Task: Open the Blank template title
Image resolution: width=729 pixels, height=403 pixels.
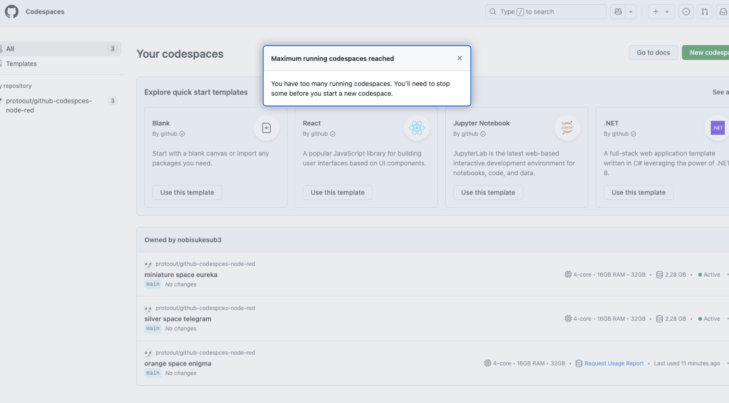Action: (x=161, y=123)
